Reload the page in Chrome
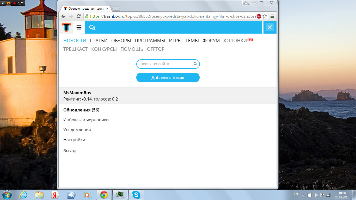The height and width of the screenshot is (200, 356). tap(78, 16)
